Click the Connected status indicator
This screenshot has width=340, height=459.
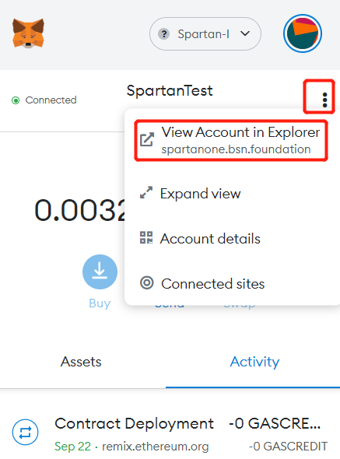click(44, 100)
